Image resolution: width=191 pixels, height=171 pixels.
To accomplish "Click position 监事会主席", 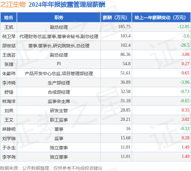I will coord(59,101).
